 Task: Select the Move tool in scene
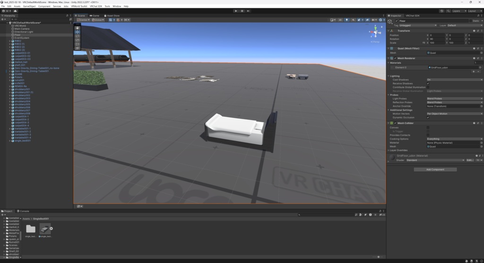coord(78,32)
